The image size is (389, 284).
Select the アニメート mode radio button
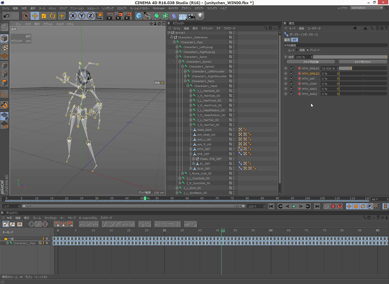pos(308,50)
